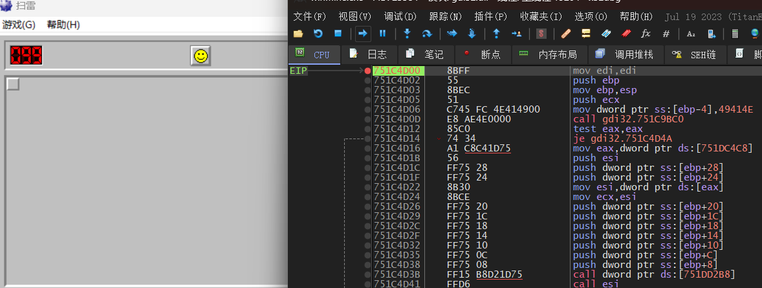Select instruction 'je gdi32.751C4D4A'
Image resolution: width=762 pixels, height=288 pixels.
(622, 138)
